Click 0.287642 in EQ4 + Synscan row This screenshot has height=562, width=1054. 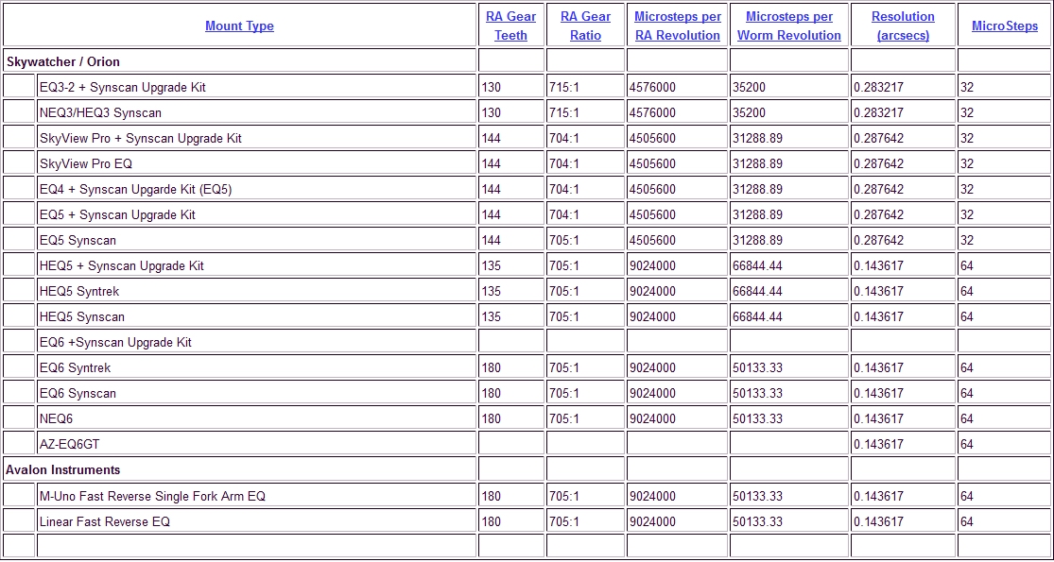(x=878, y=189)
